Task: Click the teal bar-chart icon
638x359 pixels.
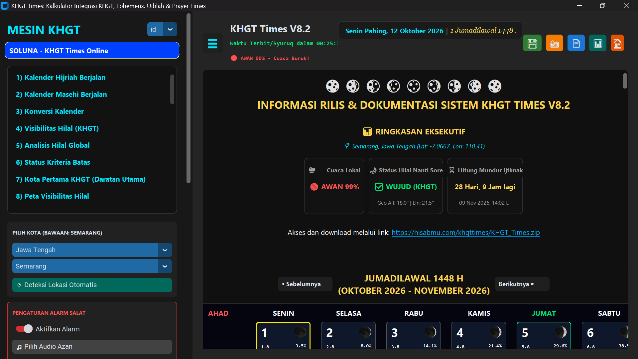Action: click(598, 43)
